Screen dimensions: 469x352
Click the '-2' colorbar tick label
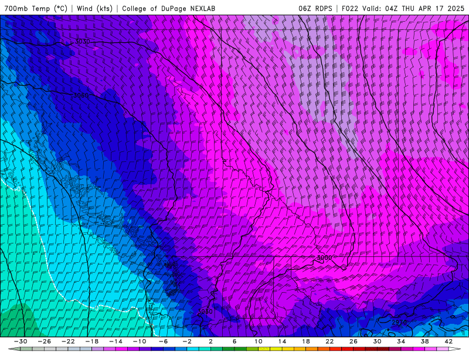pyautogui.click(x=187, y=341)
